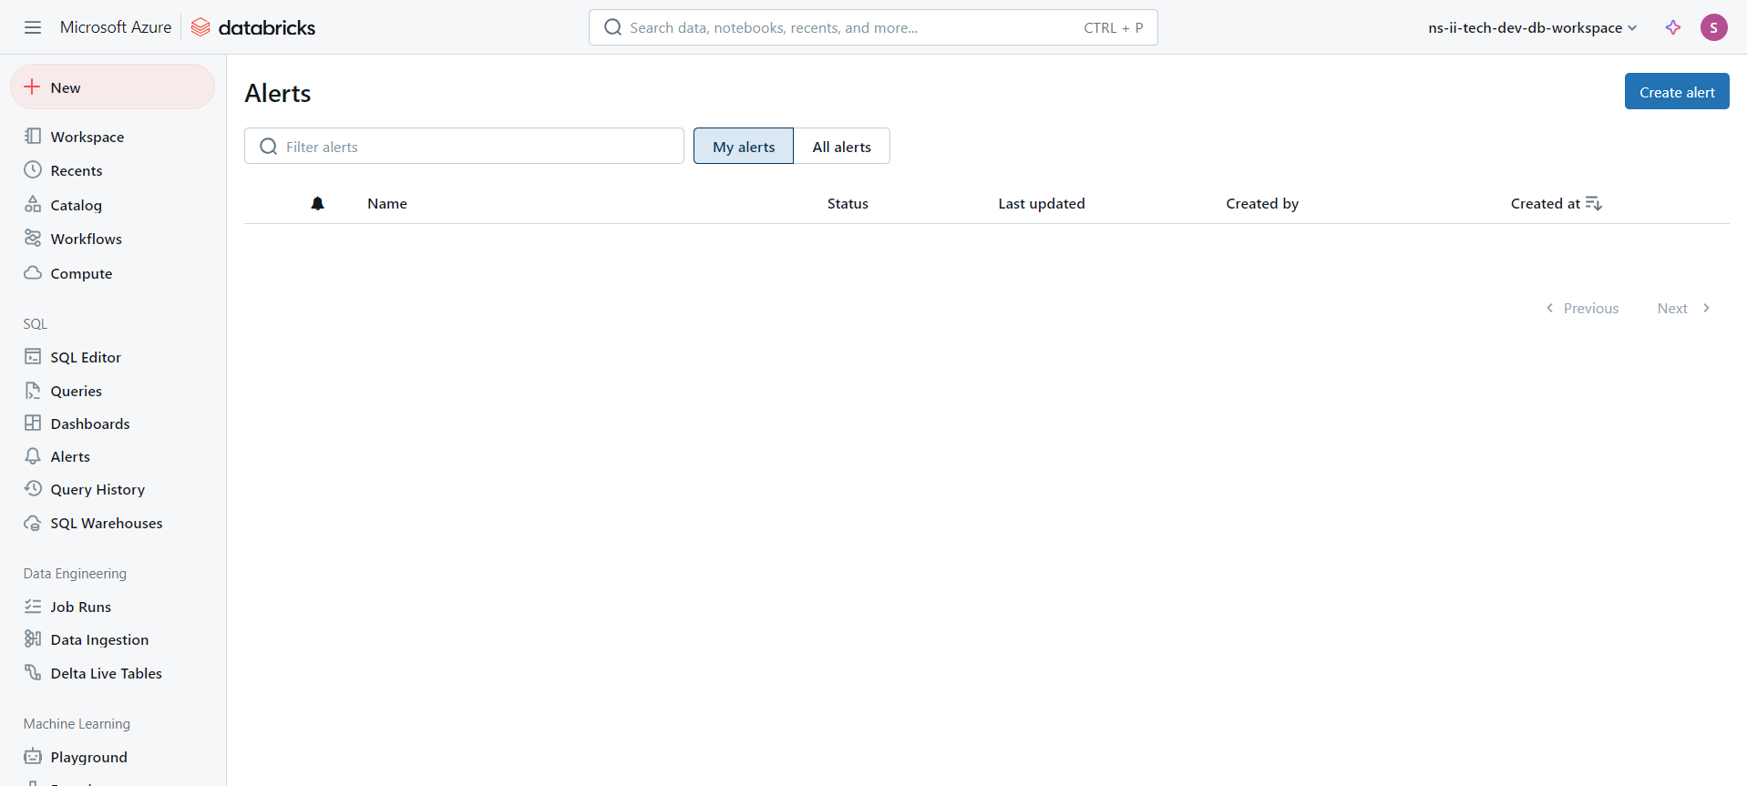Click the Workflows icon in sidebar
This screenshot has height=786, width=1747.
pos(33,238)
